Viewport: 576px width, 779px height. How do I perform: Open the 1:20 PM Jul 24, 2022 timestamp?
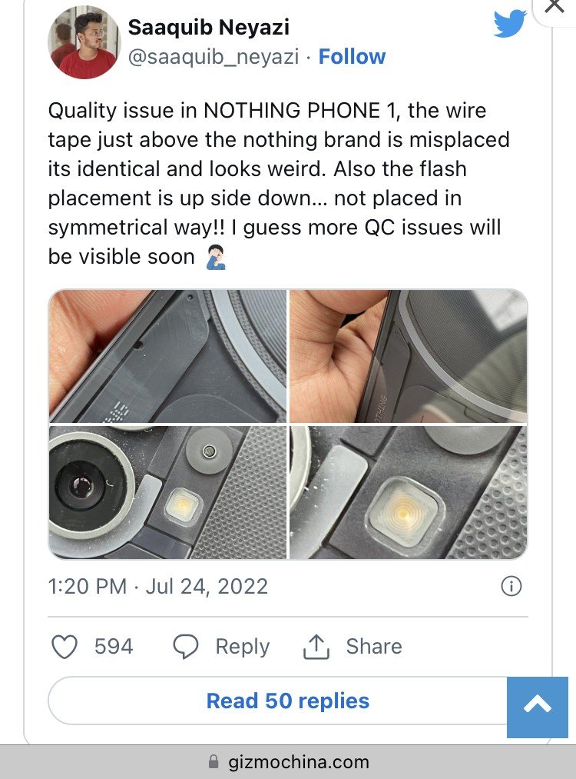(157, 586)
